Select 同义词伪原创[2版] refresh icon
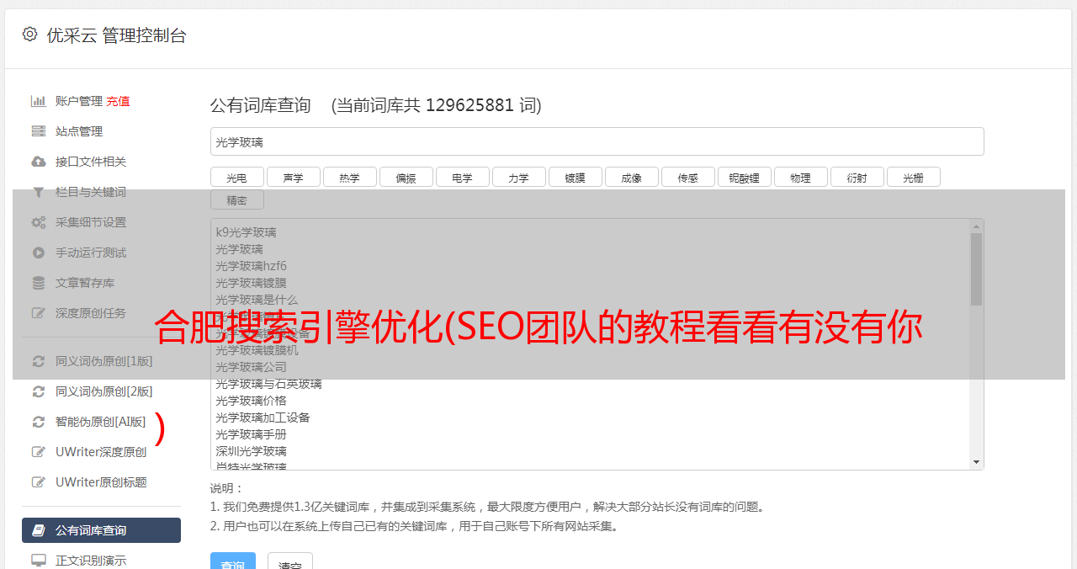The image size is (1077, 569). coord(38,391)
